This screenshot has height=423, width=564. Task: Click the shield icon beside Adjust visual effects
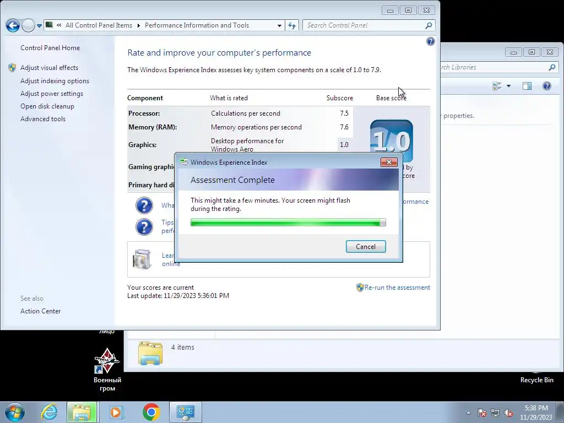tap(12, 68)
